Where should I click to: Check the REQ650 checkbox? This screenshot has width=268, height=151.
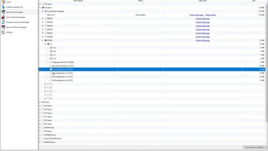46,36
